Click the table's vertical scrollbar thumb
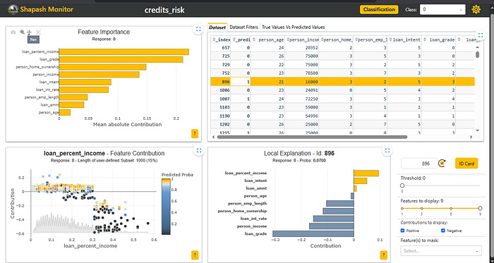Viewport: 494px width, 263px height. [478, 55]
